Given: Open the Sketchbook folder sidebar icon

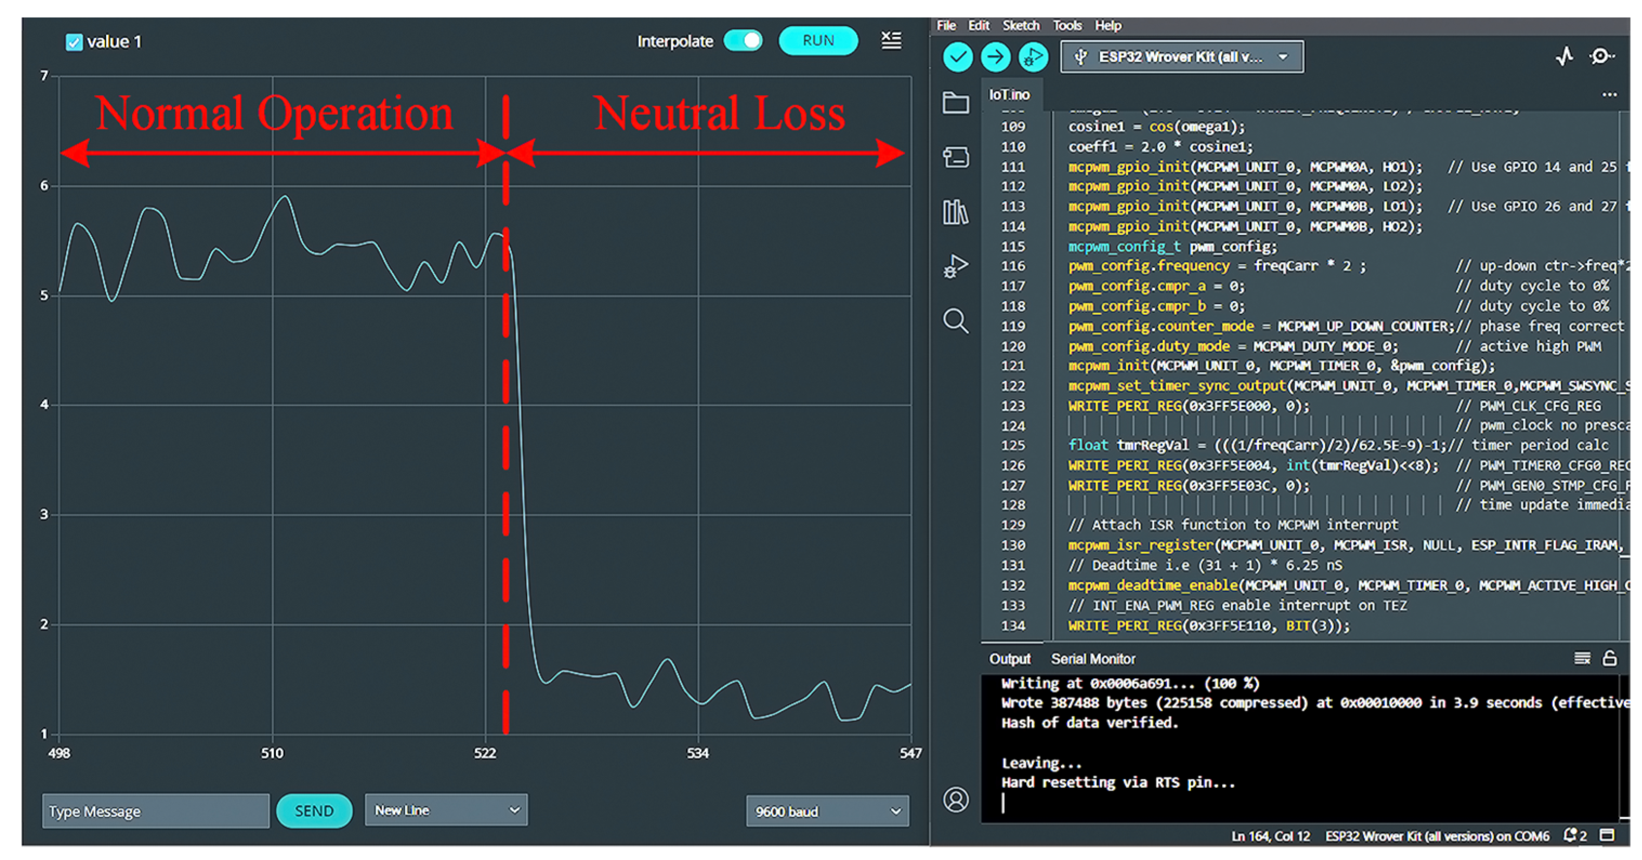Looking at the screenshot, I should 956,103.
